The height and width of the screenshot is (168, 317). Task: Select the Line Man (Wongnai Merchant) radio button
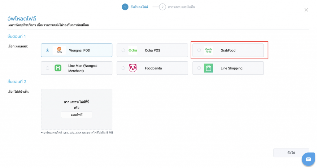click(x=47, y=68)
